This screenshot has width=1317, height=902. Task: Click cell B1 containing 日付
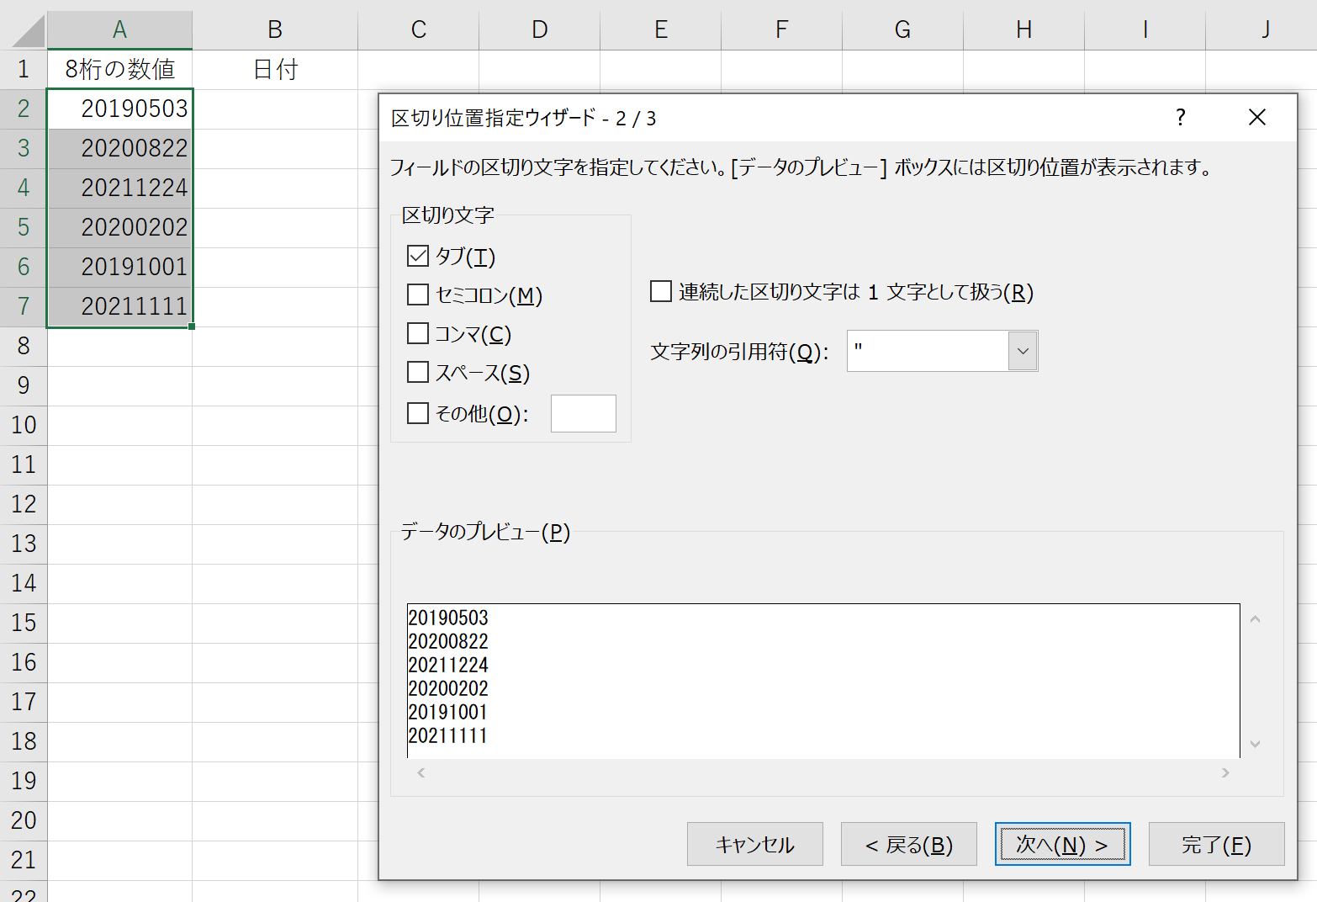[275, 69]
